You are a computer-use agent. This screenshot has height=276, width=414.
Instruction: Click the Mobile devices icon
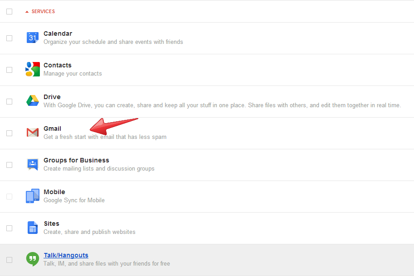point(33,196)
